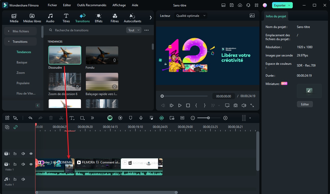The image size is (330, 194).
Task: Mute the Audio 1 track
Action: click(x=23, y=179)
